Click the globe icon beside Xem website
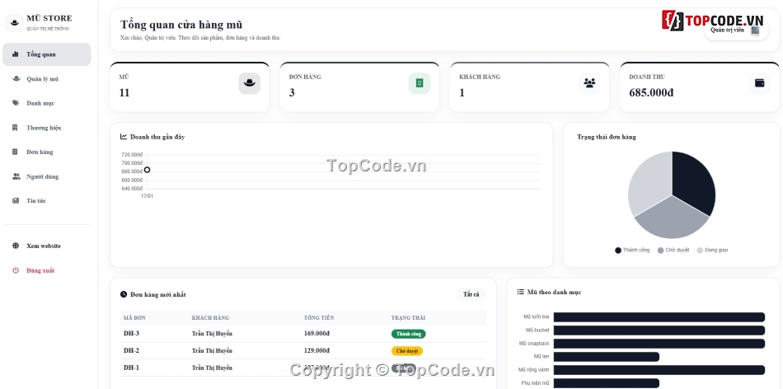Screen dimensions: 783x389 (x=16, y=246)
